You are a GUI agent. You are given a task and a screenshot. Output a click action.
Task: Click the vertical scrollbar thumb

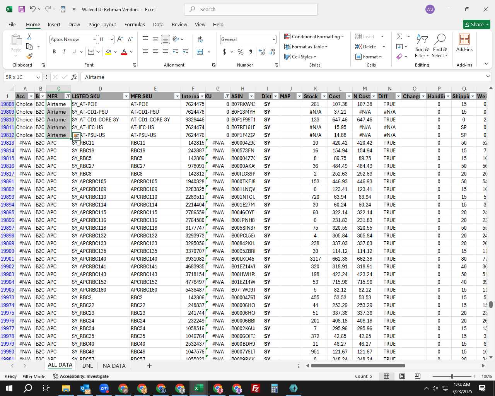pos(491,304)
